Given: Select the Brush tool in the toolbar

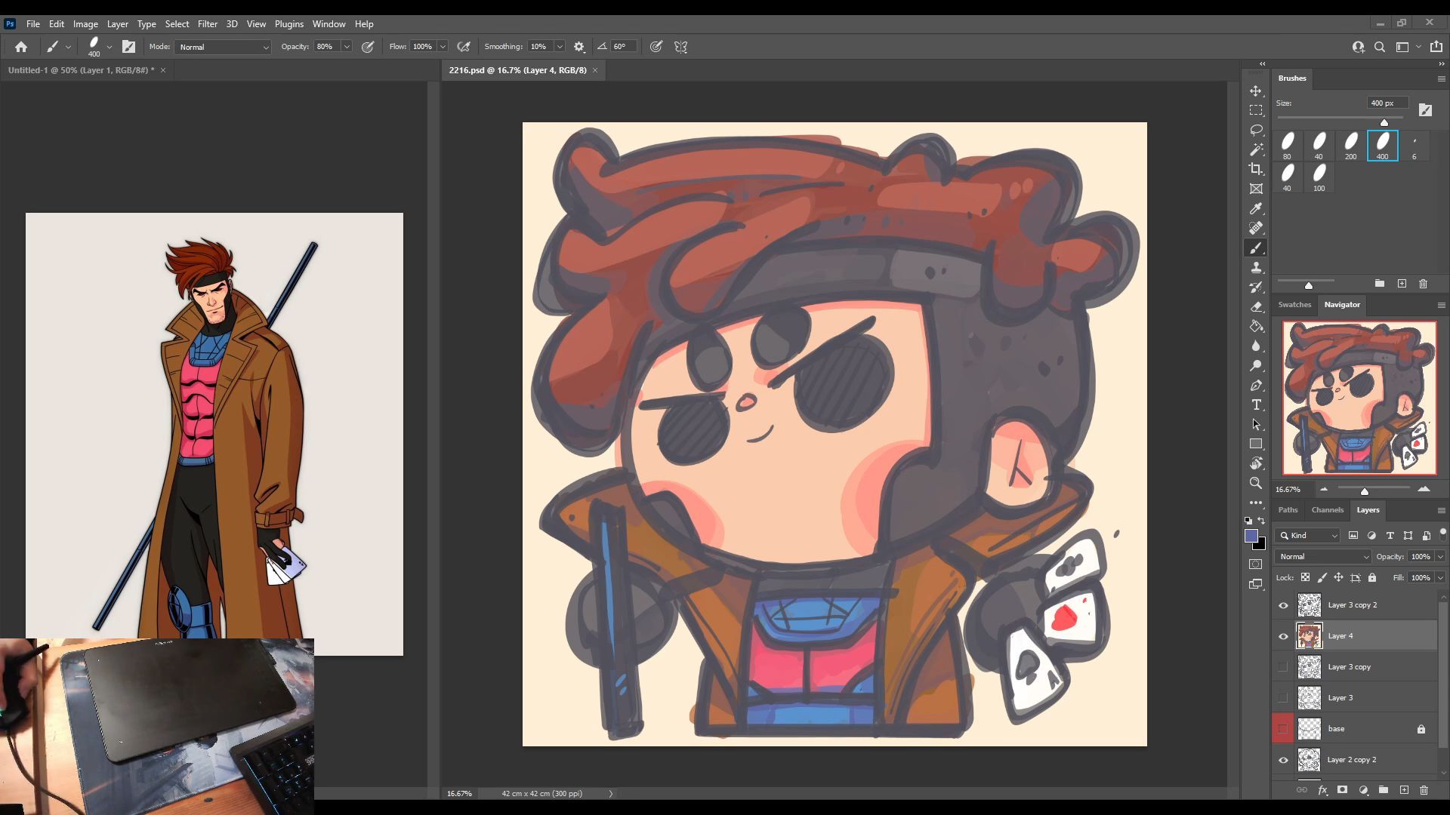Looking at the screenshot, I should (1256, 248).
